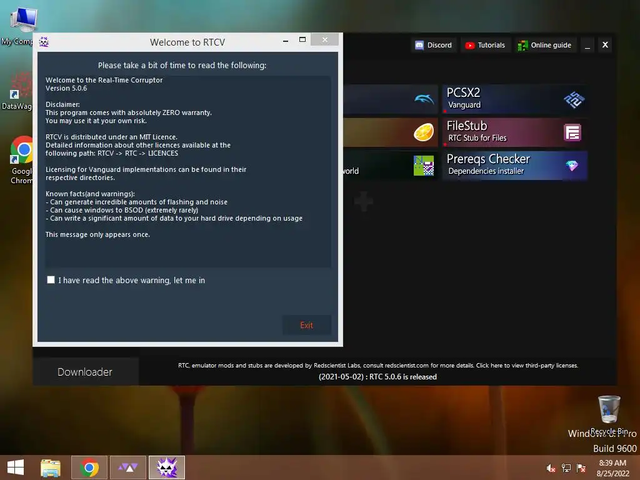
Task: Click the Dolphin emulator icon
Action: pyautogui.click(x=424, y=99)
